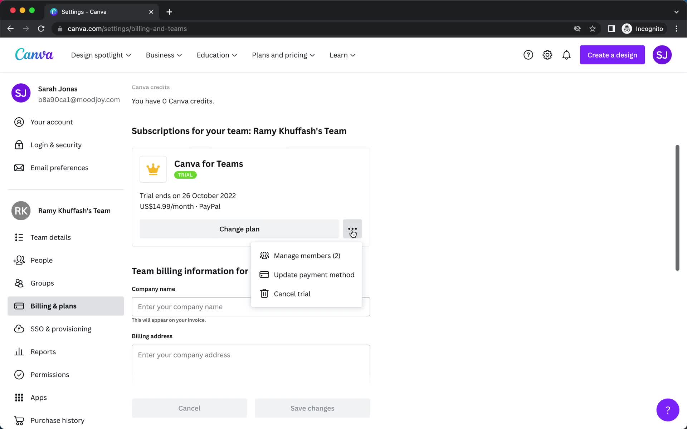687x429 pixels.
Task: Click the RK team avatar
Action: click(21, 211)
